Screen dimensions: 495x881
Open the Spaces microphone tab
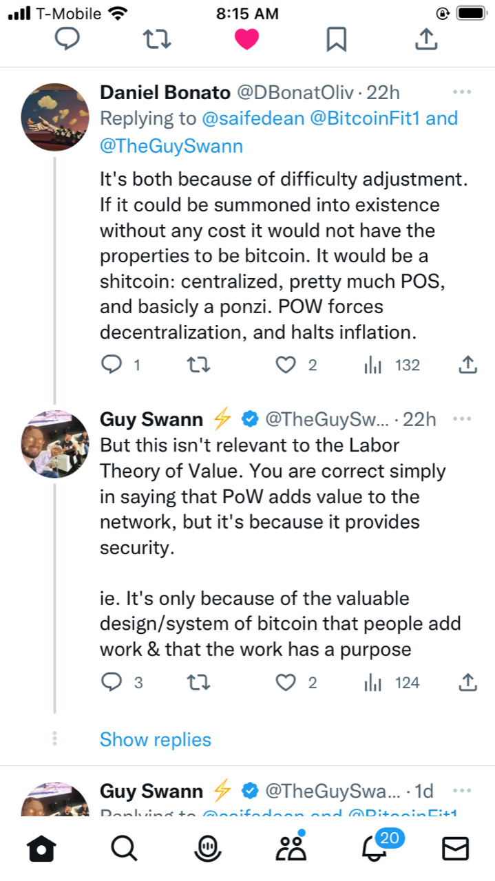pyautogui.click(x=207, y=849)
